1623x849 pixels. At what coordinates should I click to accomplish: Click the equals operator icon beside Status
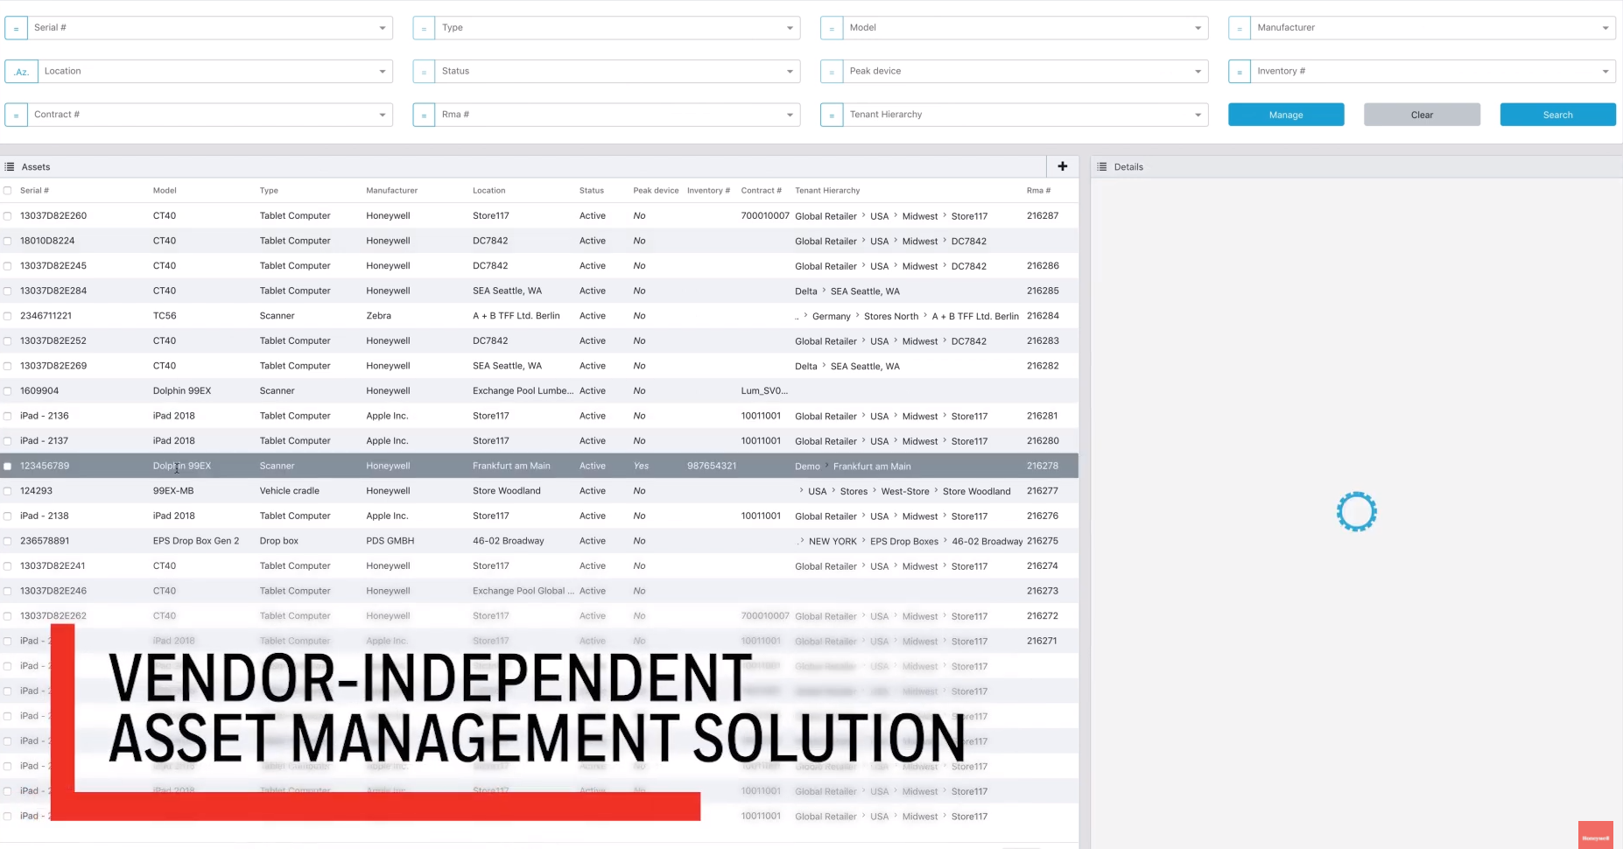click(424, 72)
